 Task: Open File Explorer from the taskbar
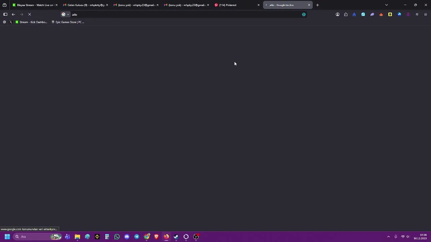coord(77,237)
